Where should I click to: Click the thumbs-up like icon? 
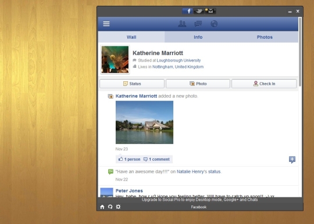(120, 159)
